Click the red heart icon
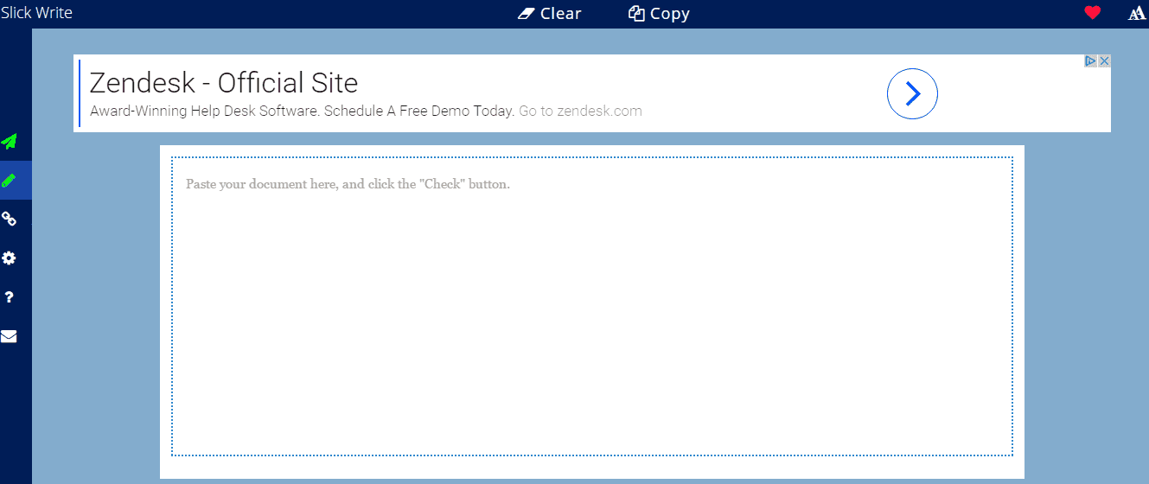Screen dimensions: 1149x484 pyautogui.click(x=1092, y=13)
